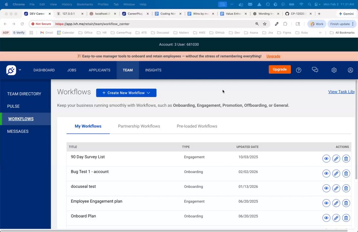Image resolution: width=358 pixels, height=232 pixels.
Task: Open the user profile icon in navbar
Action: [x=350, y=70]
